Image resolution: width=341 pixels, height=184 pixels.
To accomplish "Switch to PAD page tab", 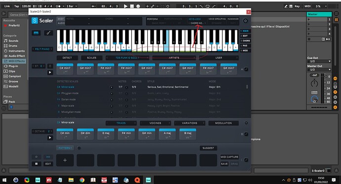I will (x=245, y=46).
